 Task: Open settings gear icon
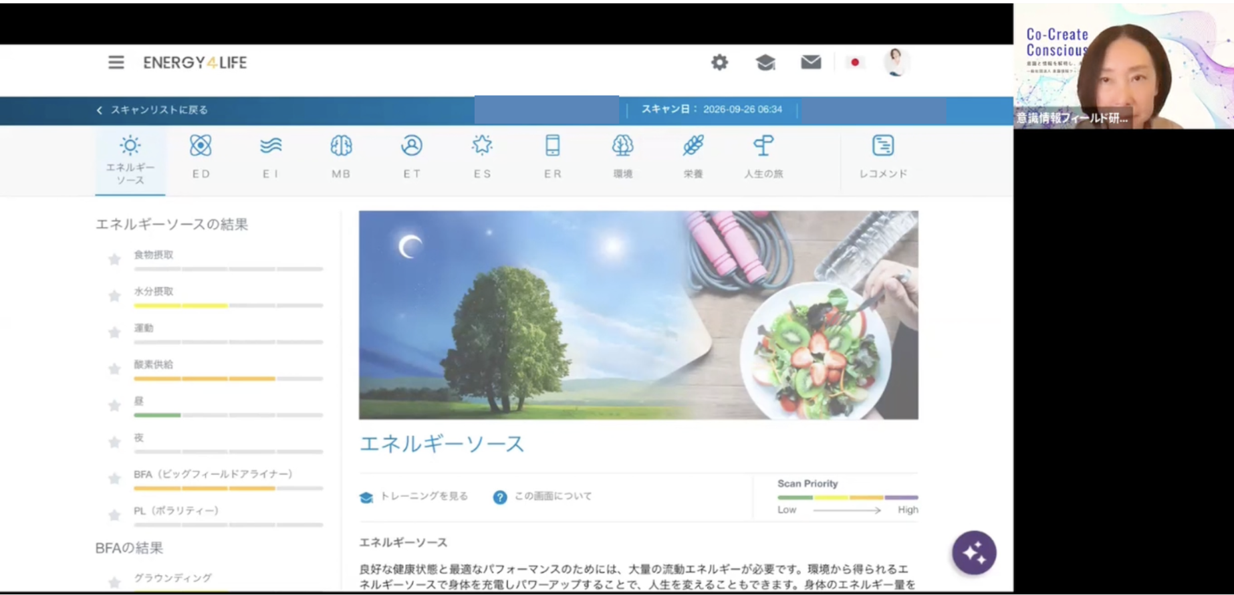(719, 62)
